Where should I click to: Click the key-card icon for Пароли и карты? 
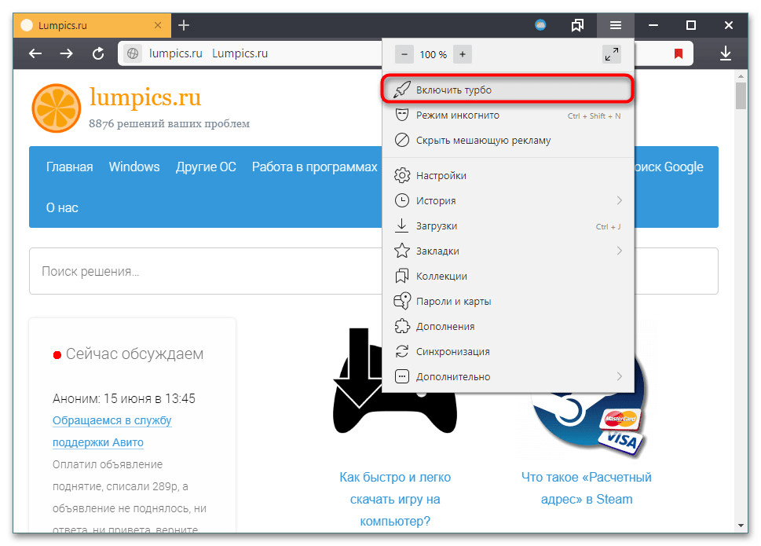tap(402, 301)
